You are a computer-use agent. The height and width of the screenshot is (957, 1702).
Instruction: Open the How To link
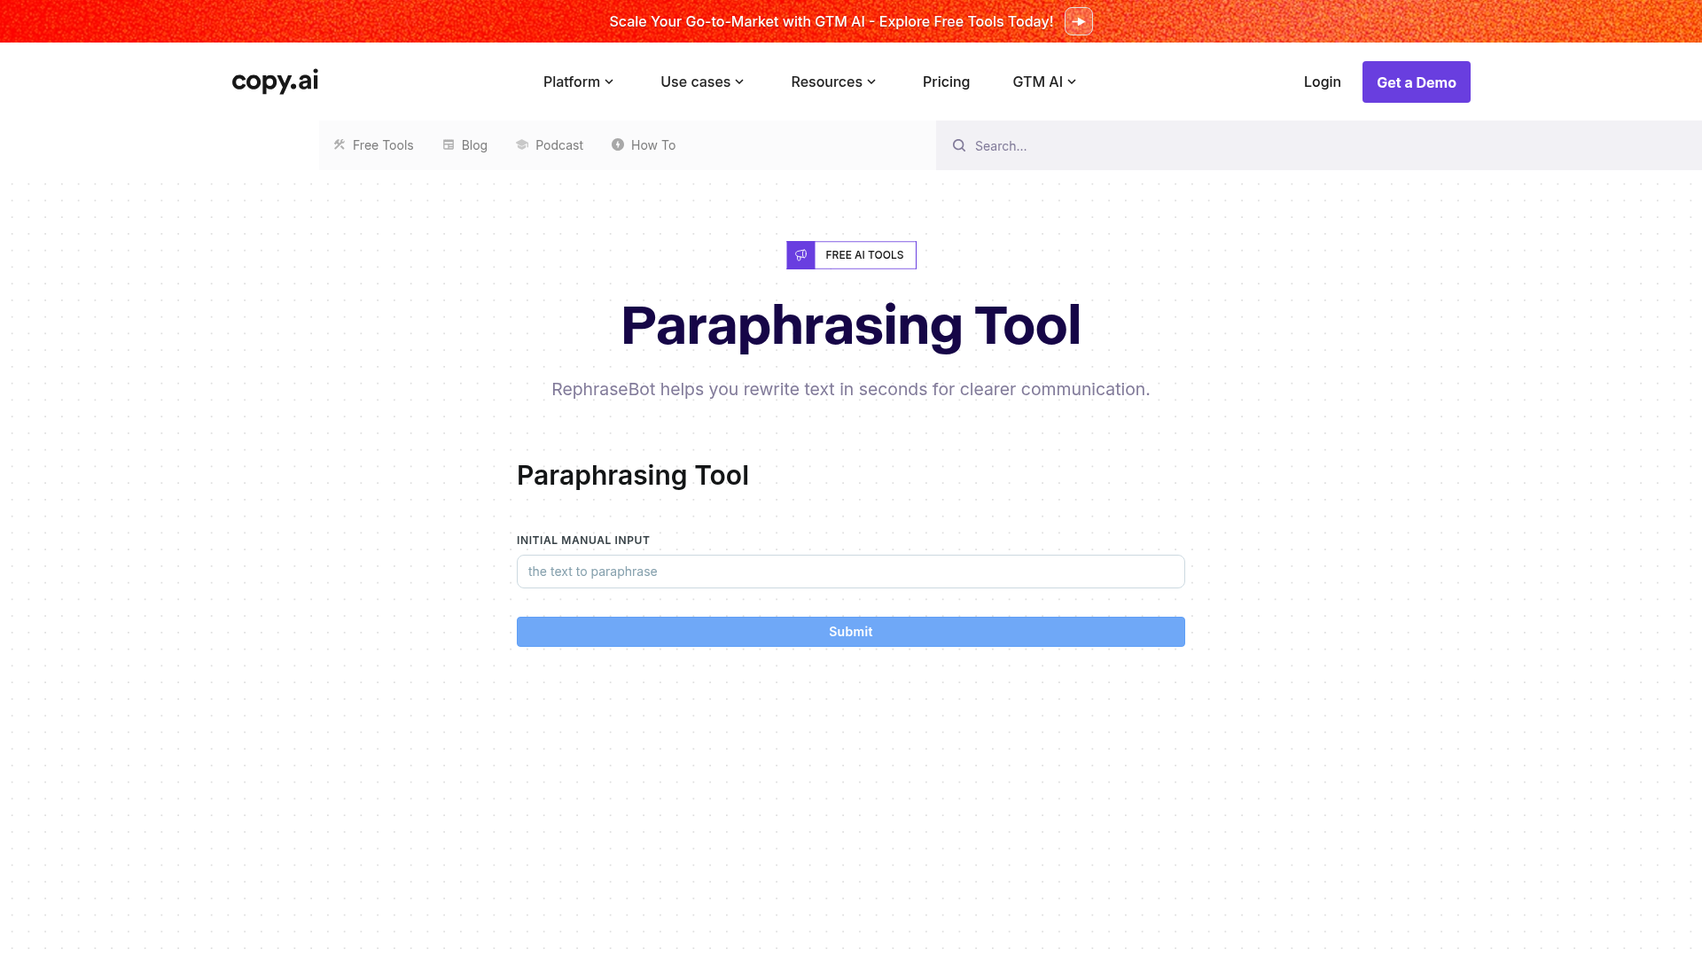click(644, 145)
